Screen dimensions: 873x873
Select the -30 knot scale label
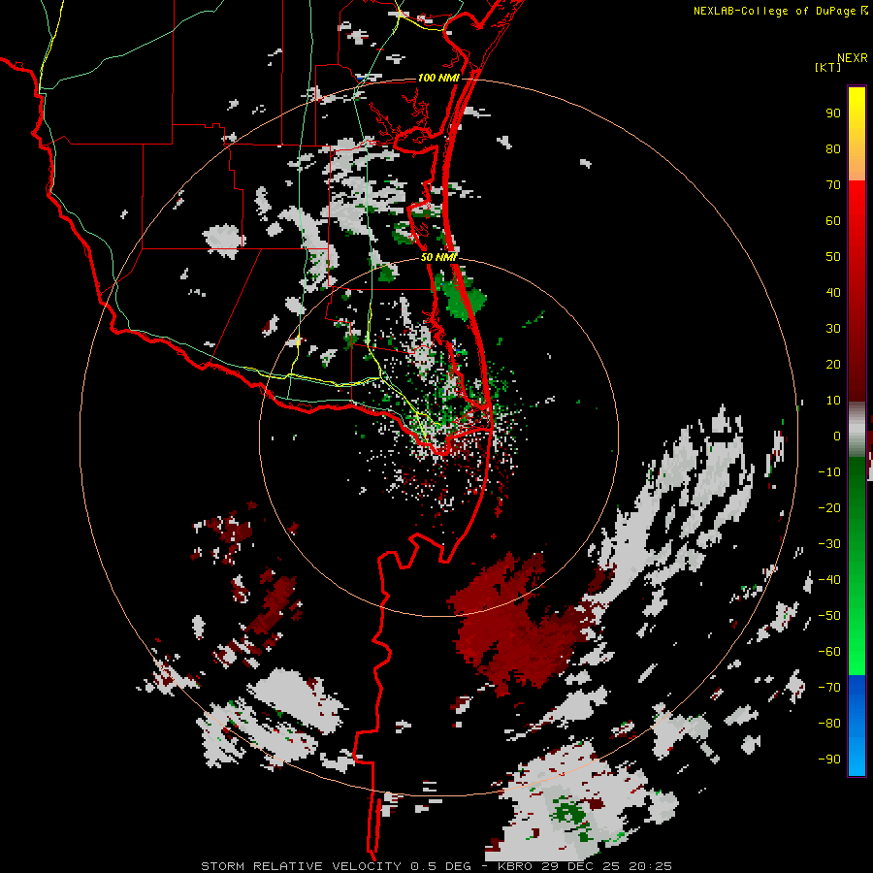(x=829, y=544)
